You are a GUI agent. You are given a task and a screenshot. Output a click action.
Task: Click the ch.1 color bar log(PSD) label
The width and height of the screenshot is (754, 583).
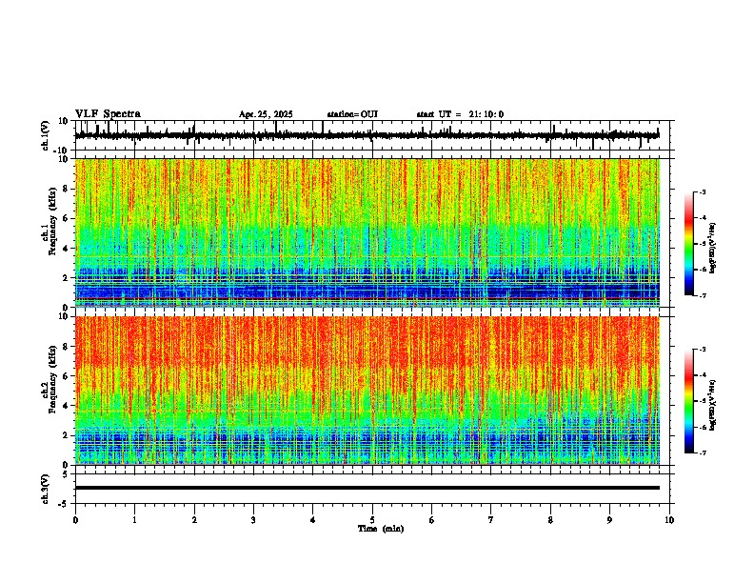click(x=712, y=248)
